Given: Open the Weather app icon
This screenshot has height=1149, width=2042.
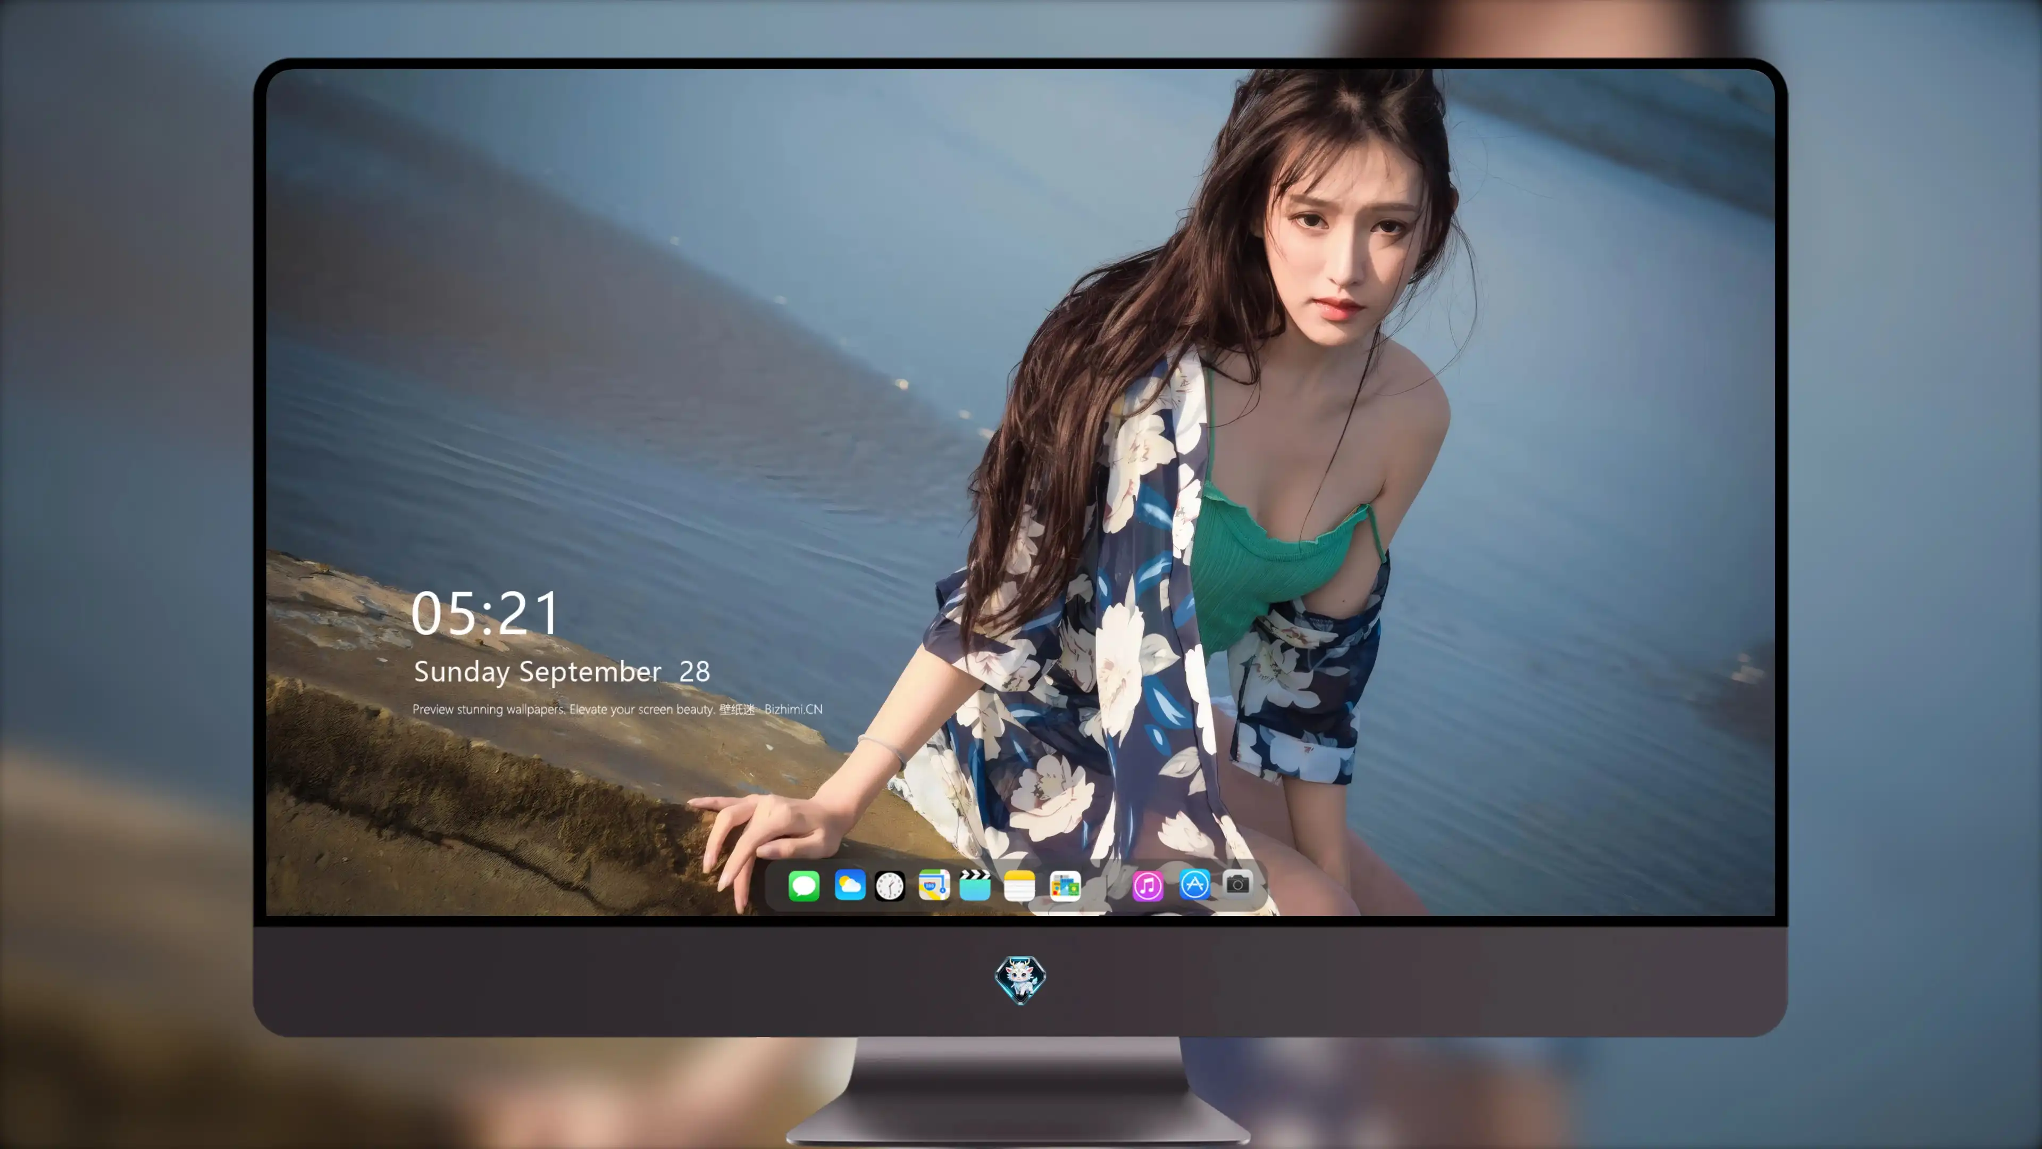Looking at the screenshot, I should [850, 885].
